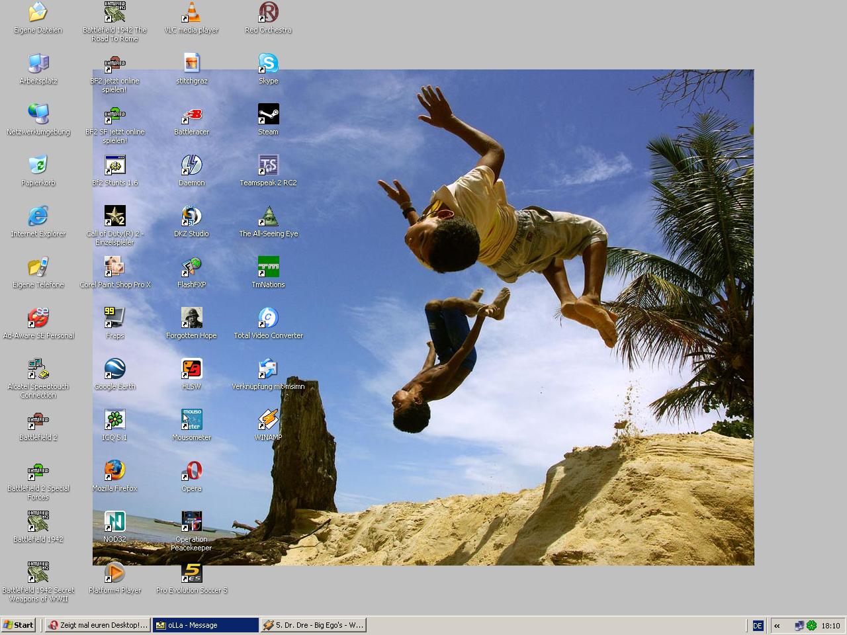Select the Steam shortcut icon
Screen dimensions: 847x635
point(269,114)
